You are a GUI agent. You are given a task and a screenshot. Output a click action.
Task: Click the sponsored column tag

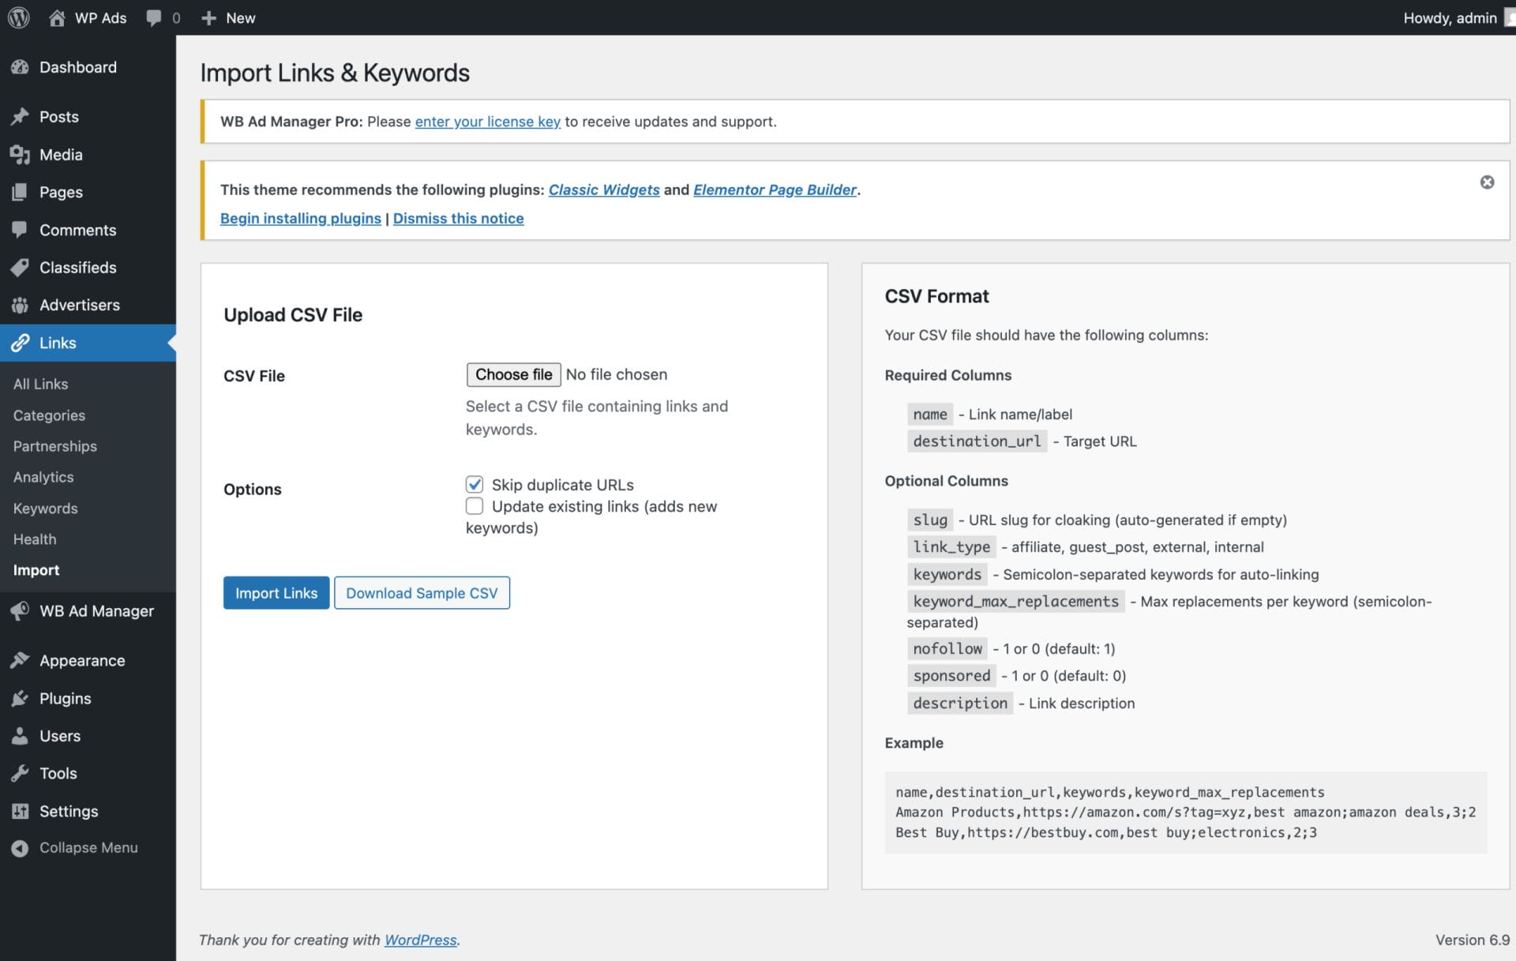pos(951,675)
